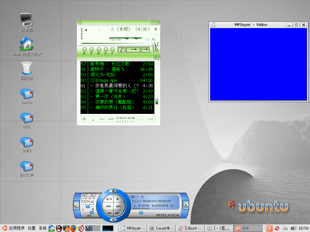Click the LST playlist list button
The image size is (310, 232).
(151, 119)
